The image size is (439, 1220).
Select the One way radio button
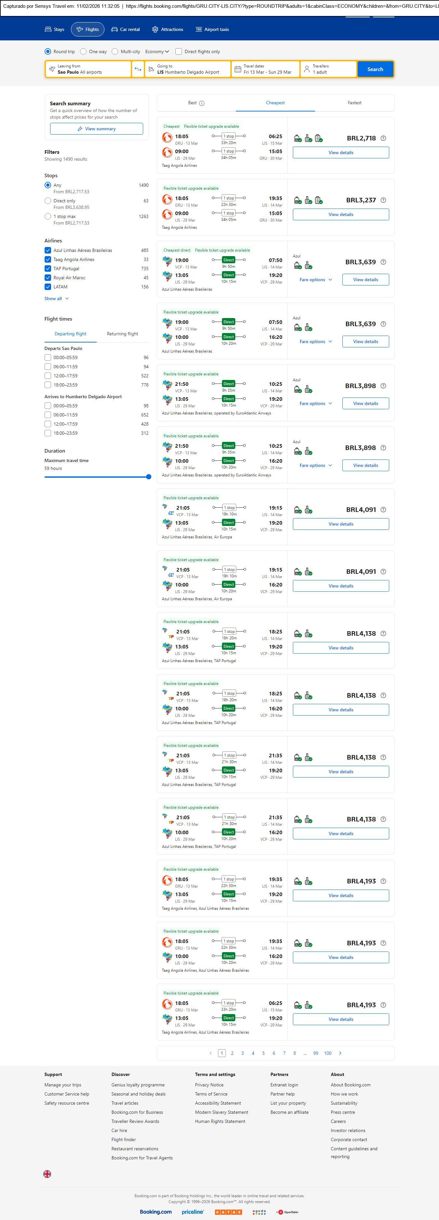(x=83, y=51)
